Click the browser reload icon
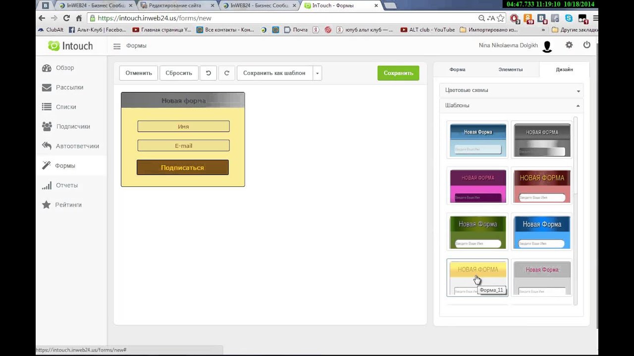634x356 pixels. tap(66, 18)
